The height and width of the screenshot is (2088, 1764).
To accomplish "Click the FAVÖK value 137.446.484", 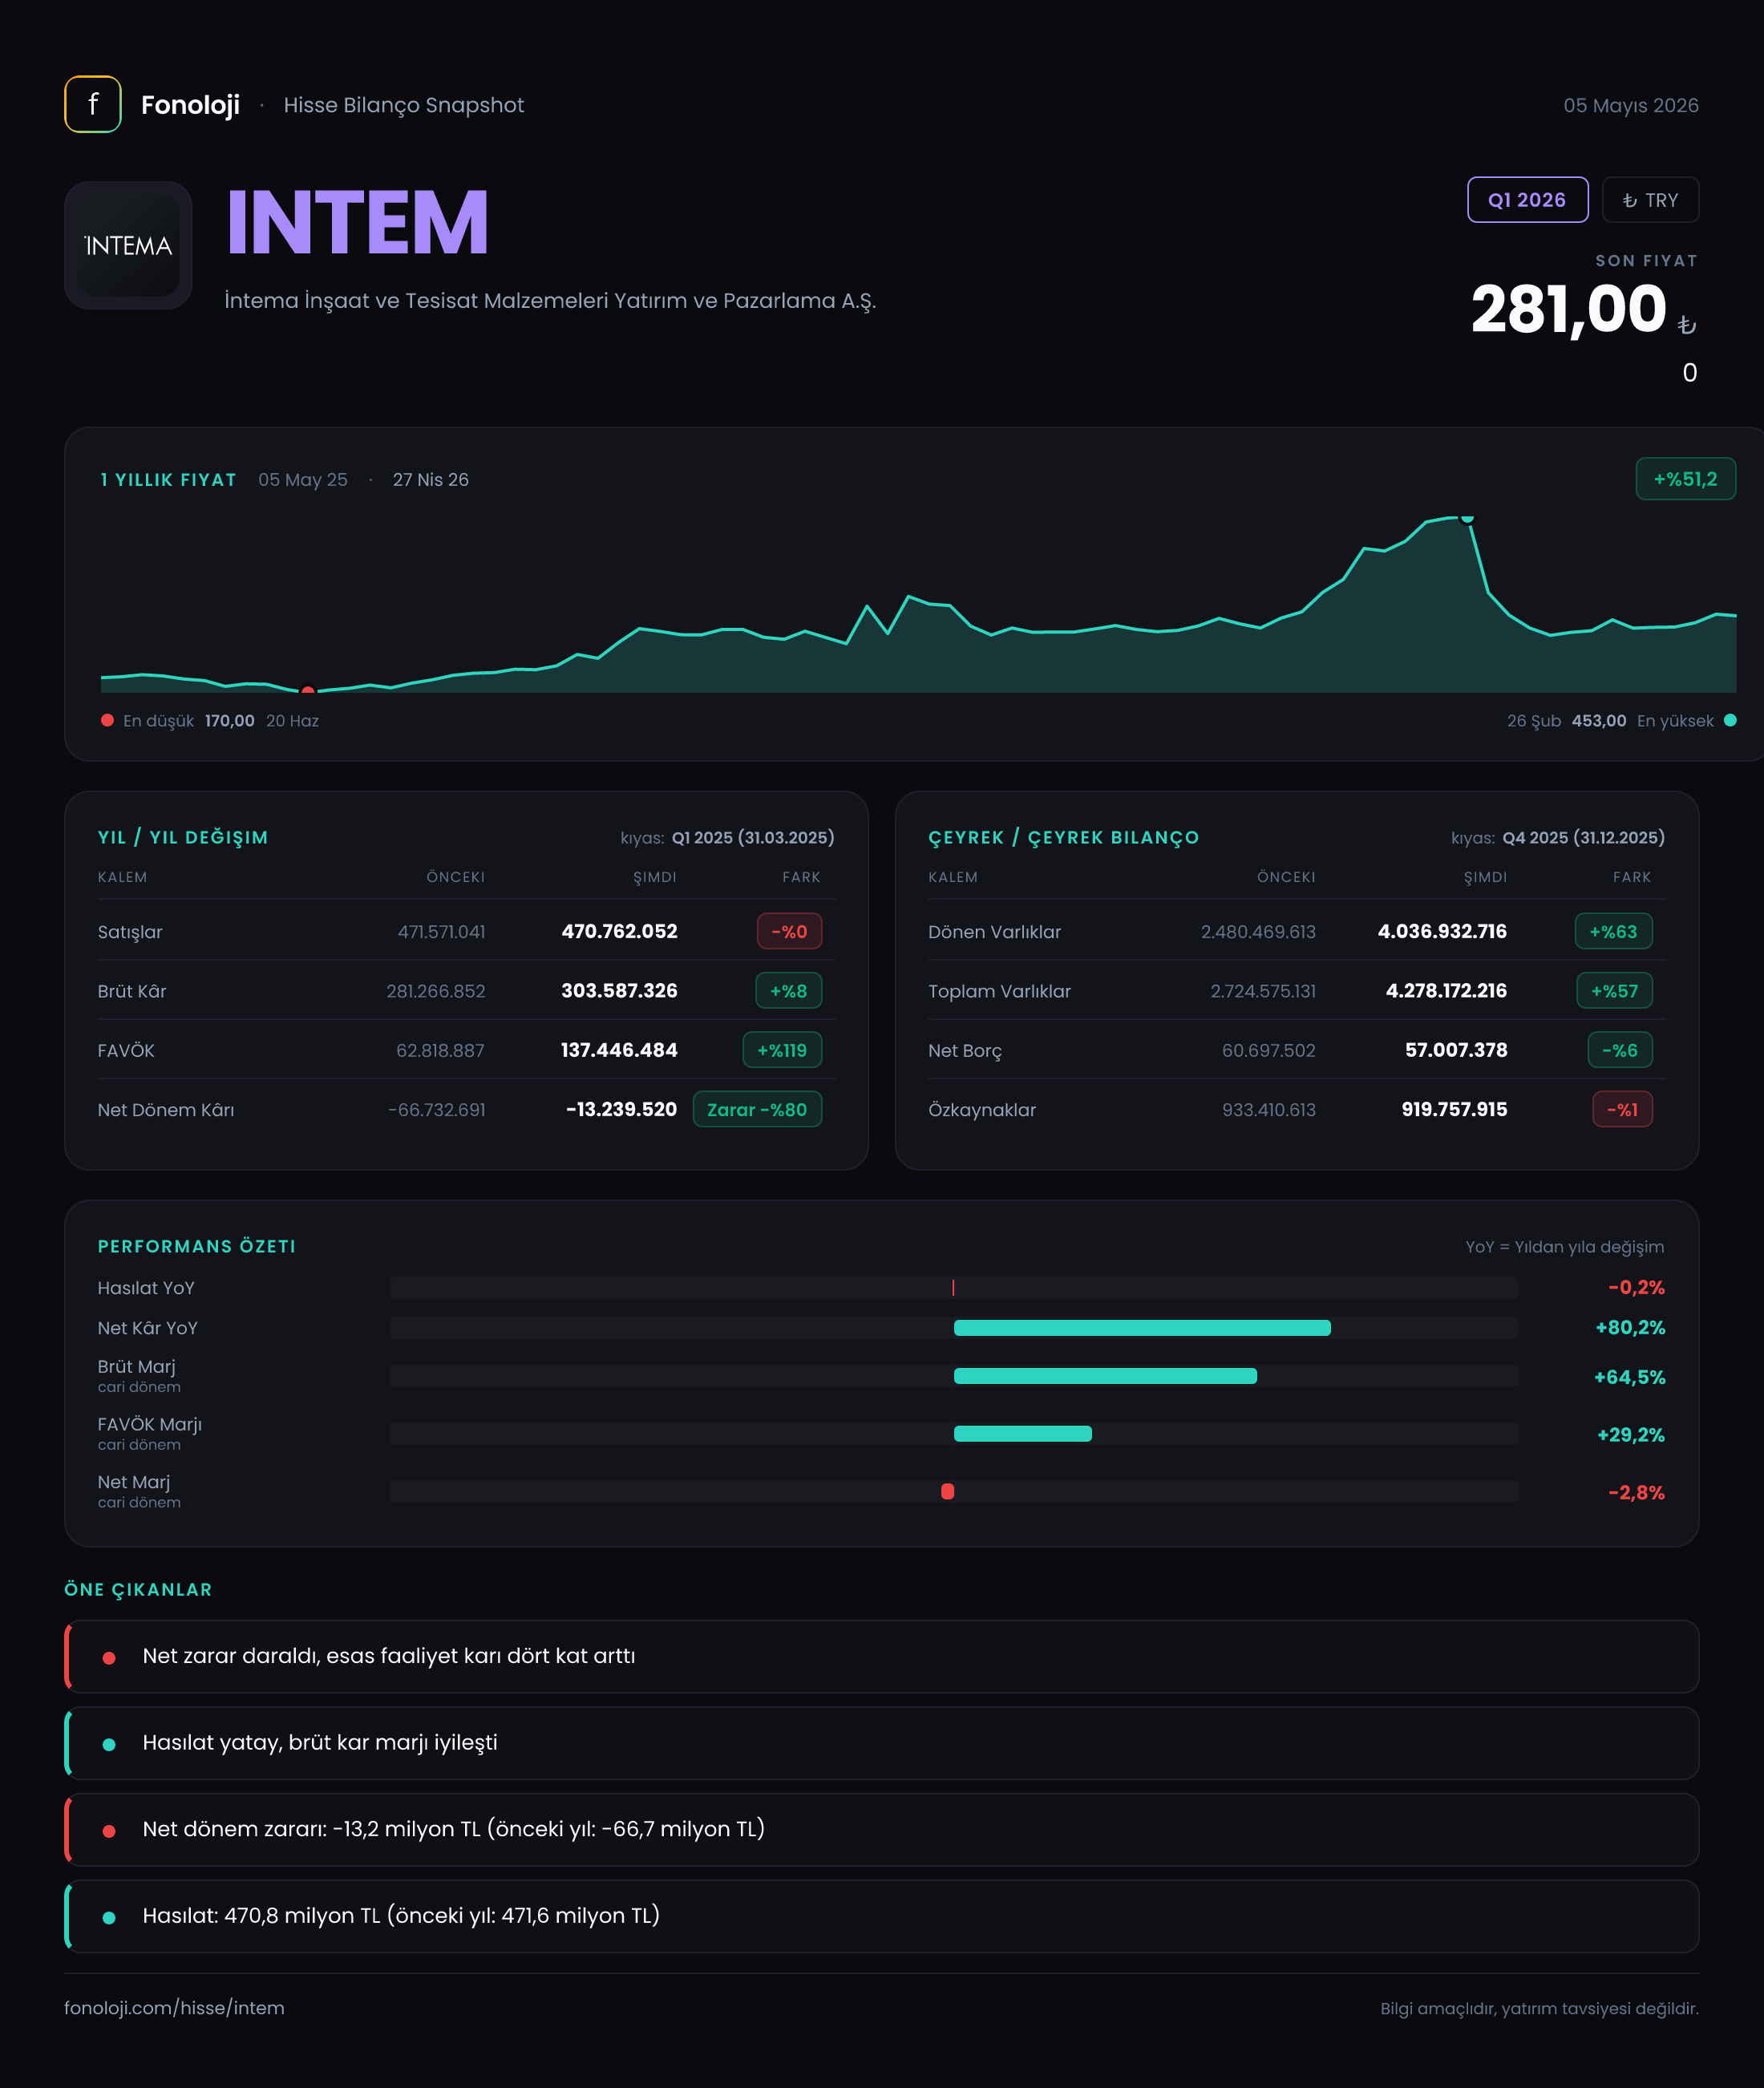I will click(x=619, y=1050).
